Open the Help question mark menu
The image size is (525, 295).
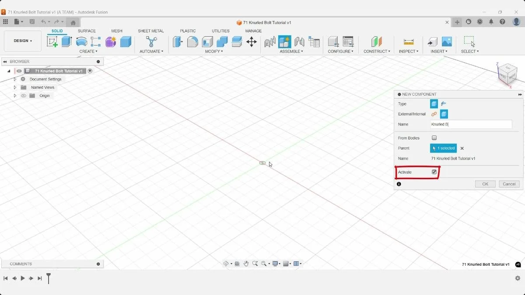(503, 21)
